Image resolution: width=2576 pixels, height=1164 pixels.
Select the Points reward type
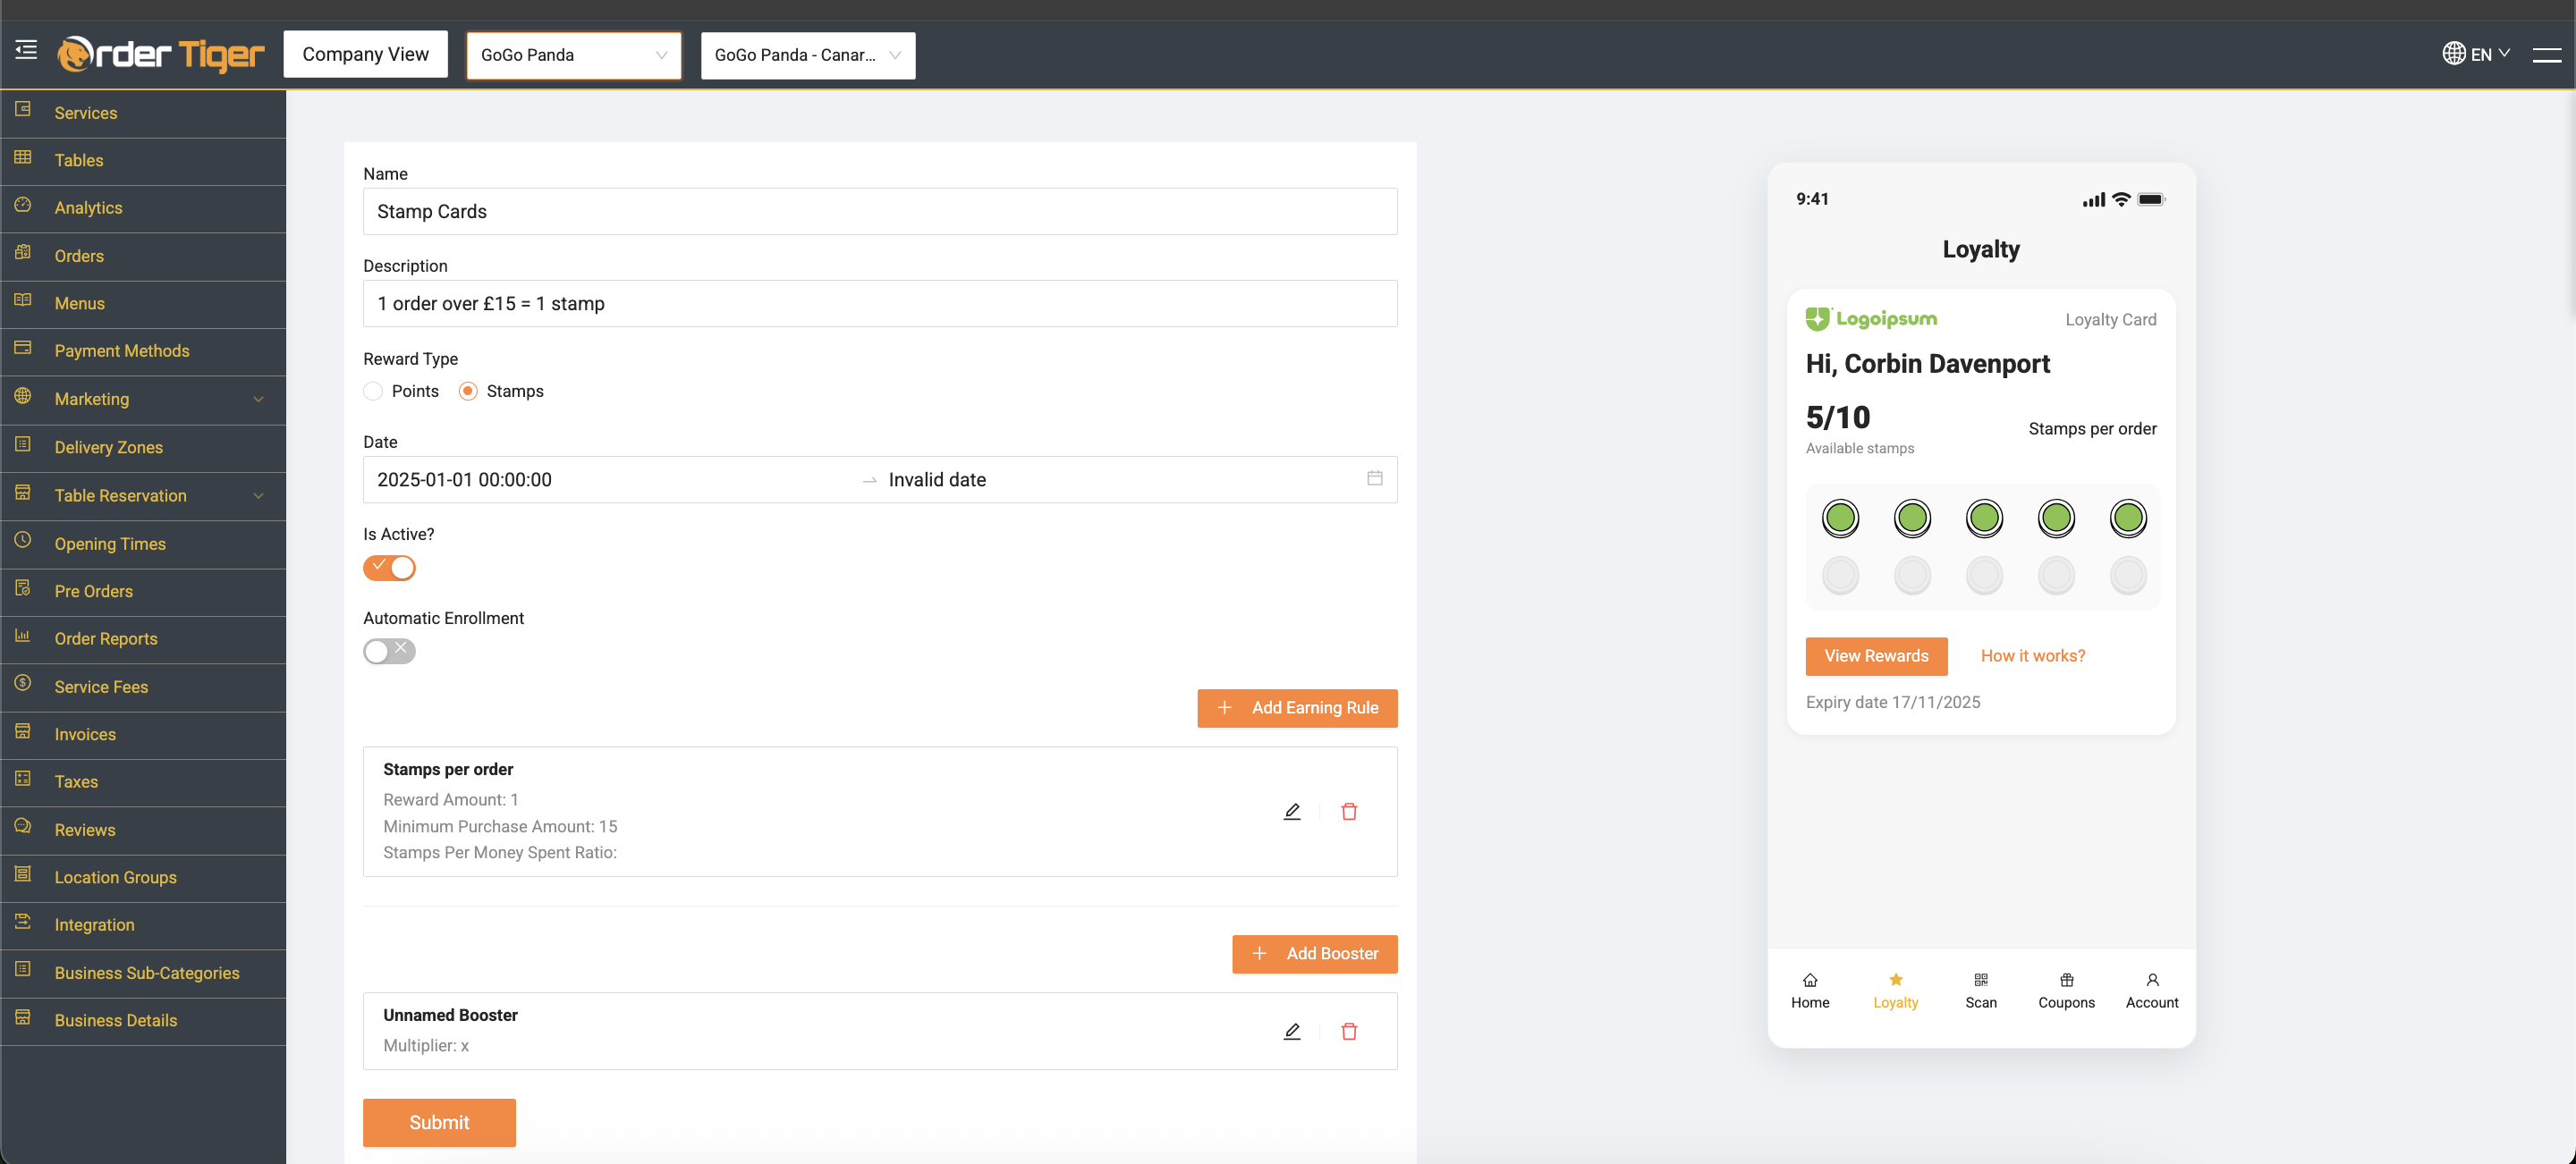click(x=373, y=391)
